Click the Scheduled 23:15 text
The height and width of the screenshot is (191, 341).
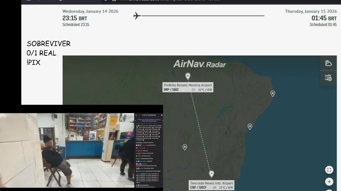76,24
